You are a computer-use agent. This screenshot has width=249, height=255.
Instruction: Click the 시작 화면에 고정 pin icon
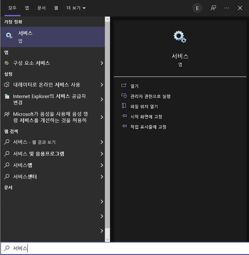(124, 116)
